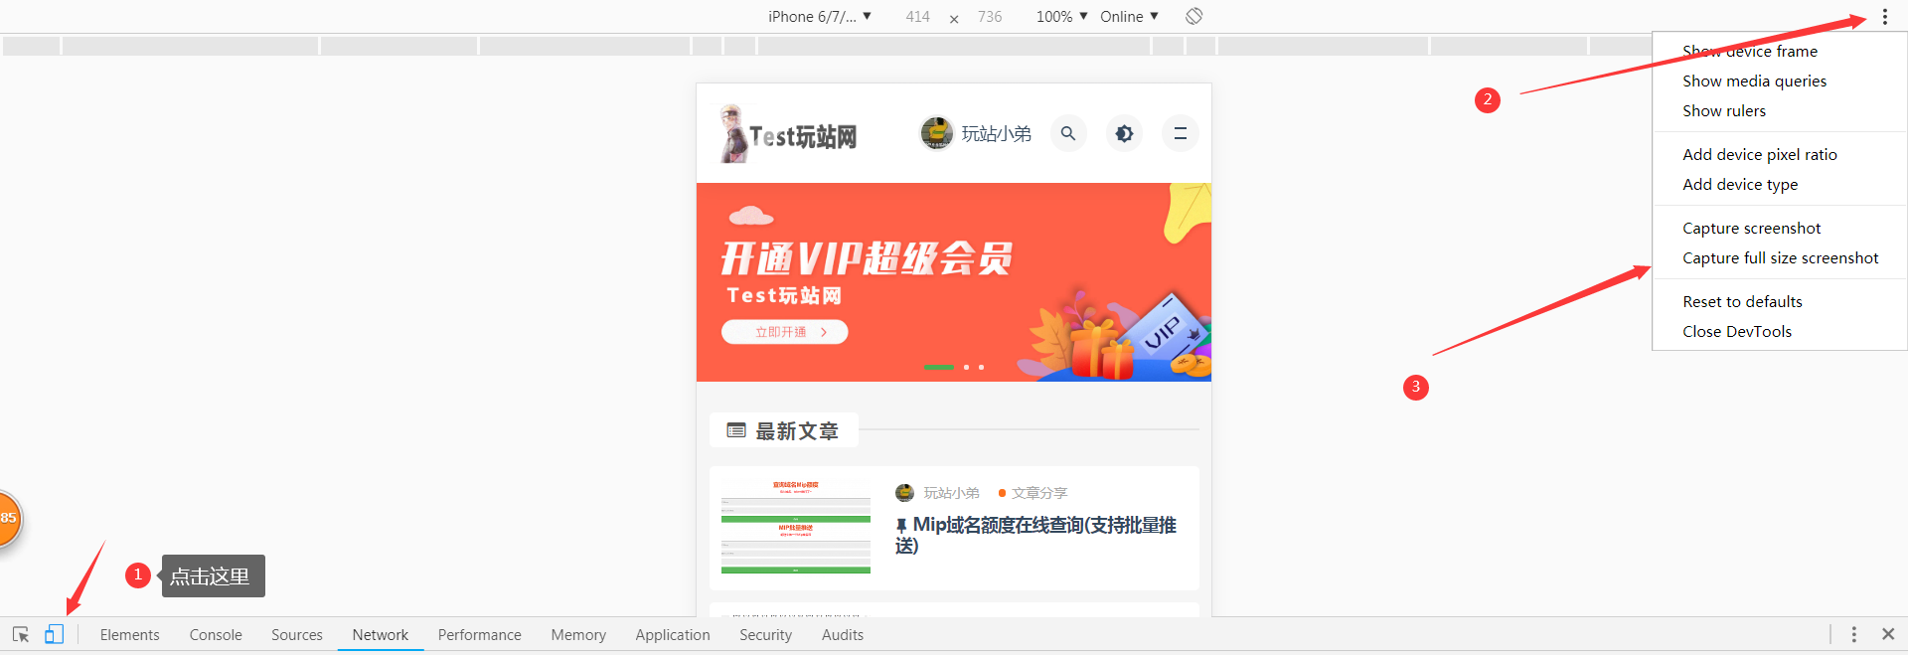
Task: Click the active green carousel indicator
Action: (x=938, y=367)
